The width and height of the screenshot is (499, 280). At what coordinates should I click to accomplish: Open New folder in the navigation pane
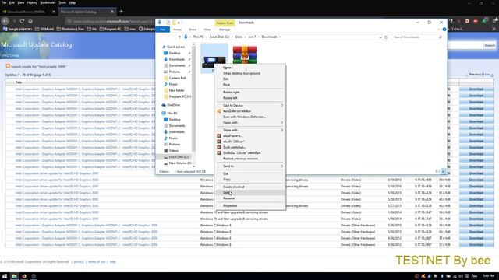click(x=176, y=90)
